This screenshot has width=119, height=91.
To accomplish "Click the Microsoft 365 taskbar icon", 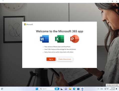I will (x=82, y=89).
